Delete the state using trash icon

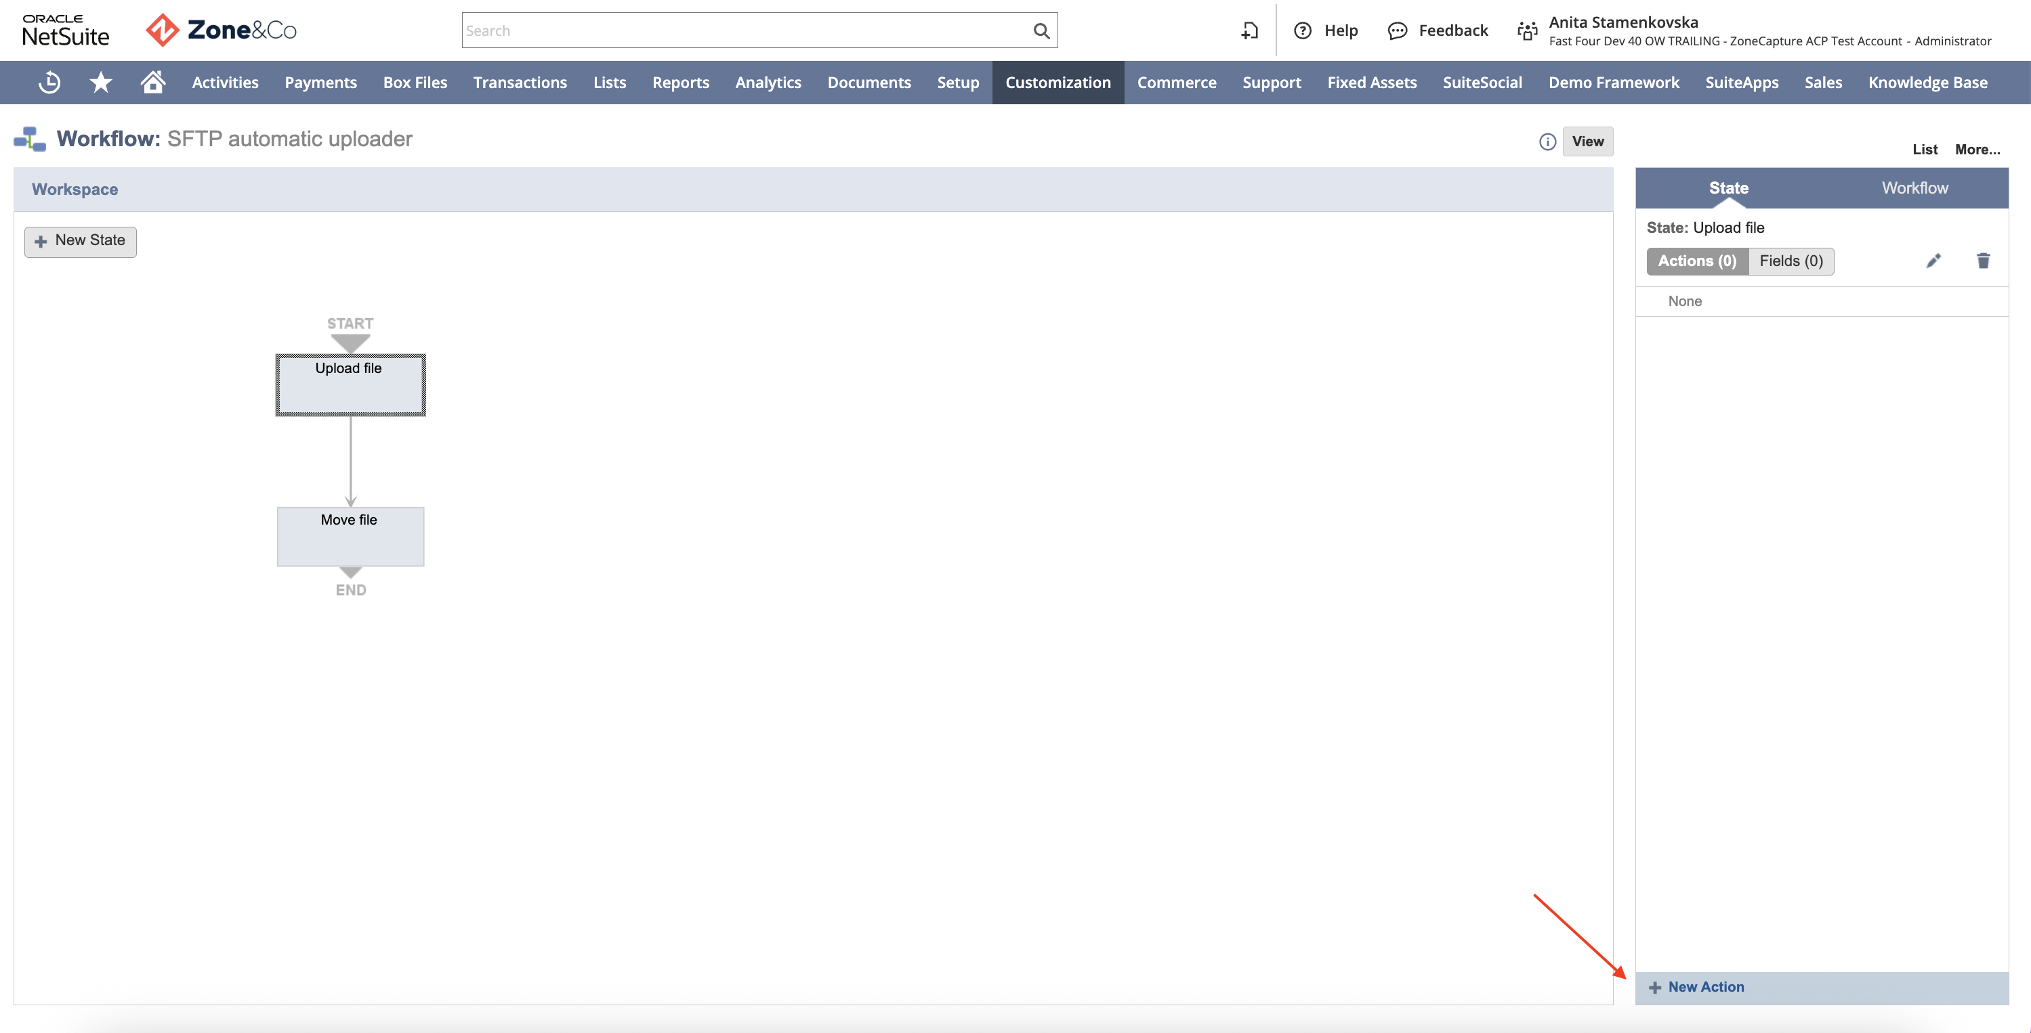point(1983,261)
